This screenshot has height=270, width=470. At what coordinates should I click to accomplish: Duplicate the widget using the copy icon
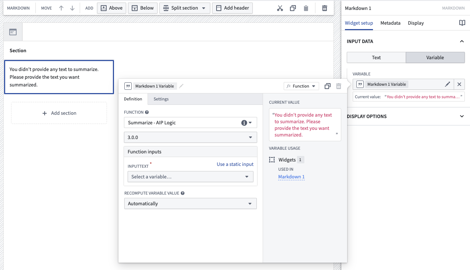pos(293,8)
